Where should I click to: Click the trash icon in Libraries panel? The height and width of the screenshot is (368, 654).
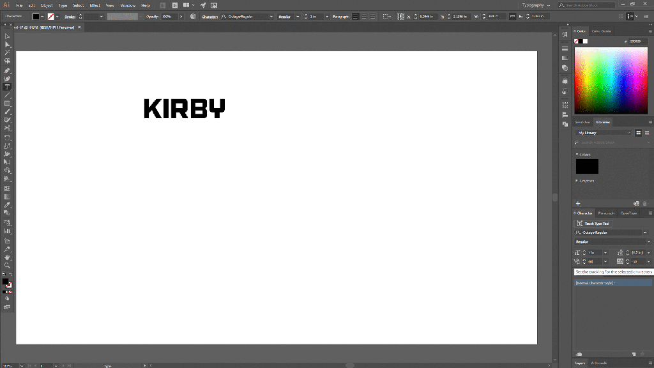tap(645, 203)
